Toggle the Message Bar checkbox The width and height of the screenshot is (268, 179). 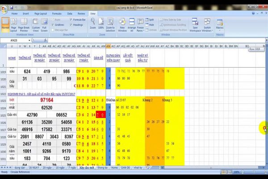(60, 30)
